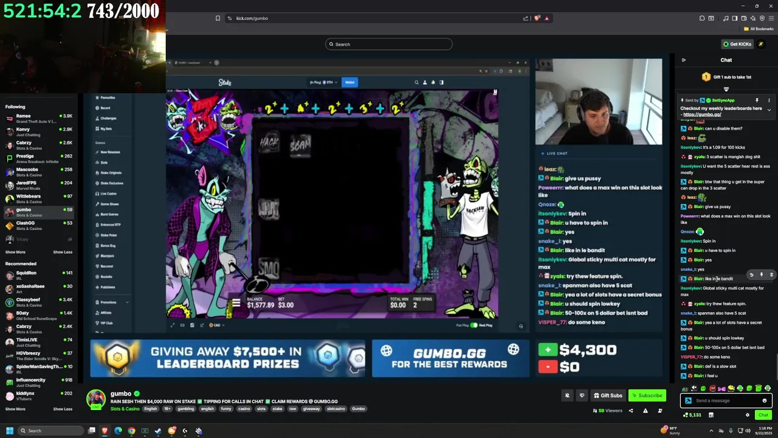Click browser address bar kick.com/gumbo
Screen dimensions: 778x438
click(x=252, y=18)
